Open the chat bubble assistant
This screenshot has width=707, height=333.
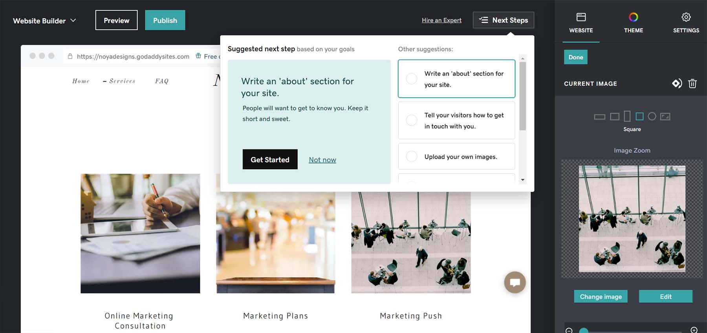pyautogui.click(x=515, y=282)
